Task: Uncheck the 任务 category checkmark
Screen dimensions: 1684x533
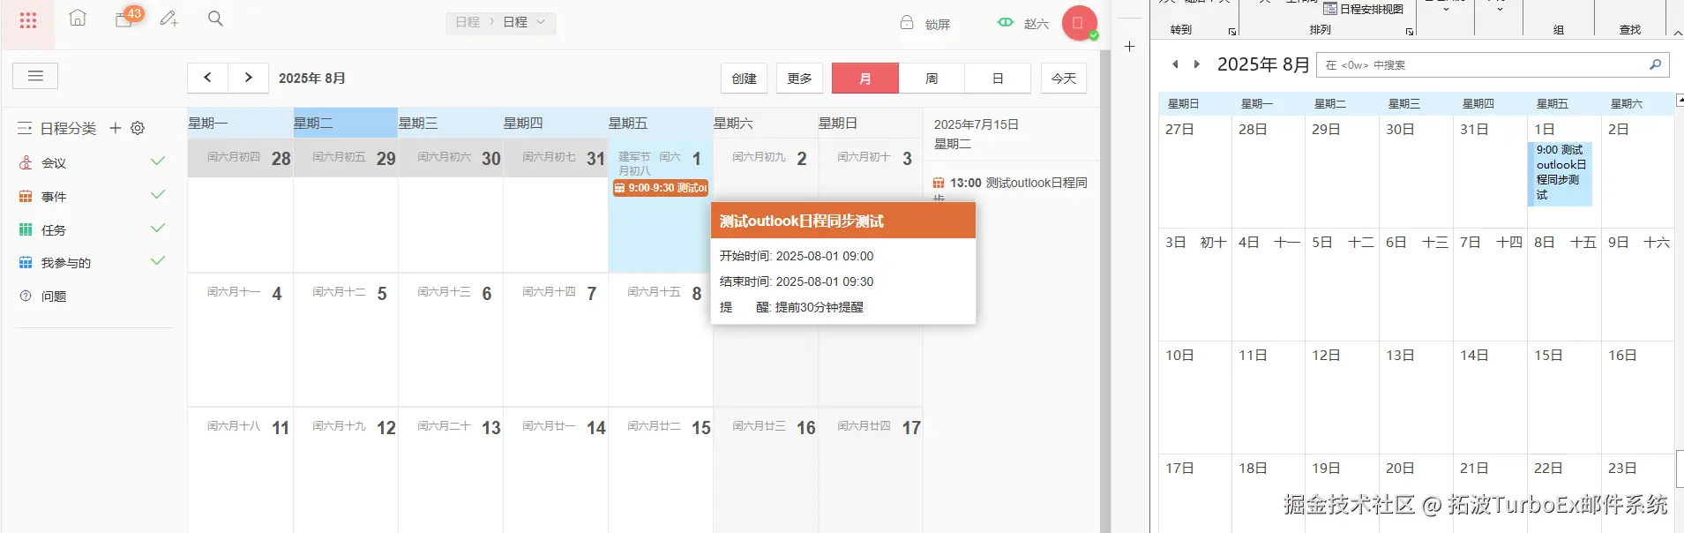Action: point(158,229)
